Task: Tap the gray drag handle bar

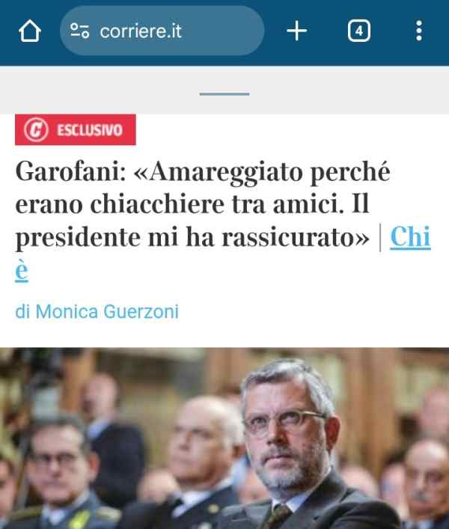Action: [x=224, y=94]
